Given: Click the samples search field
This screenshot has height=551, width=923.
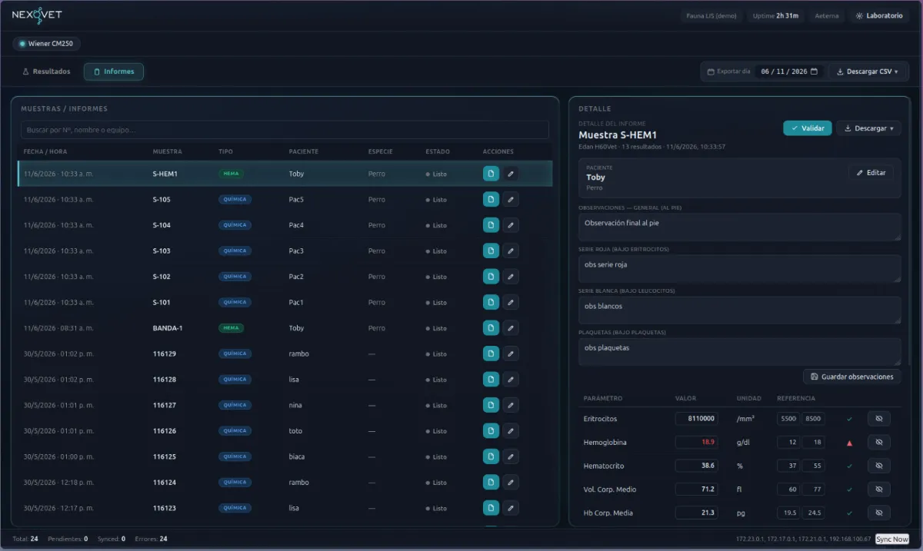Looking at the screenshot, I should (285, 130).
